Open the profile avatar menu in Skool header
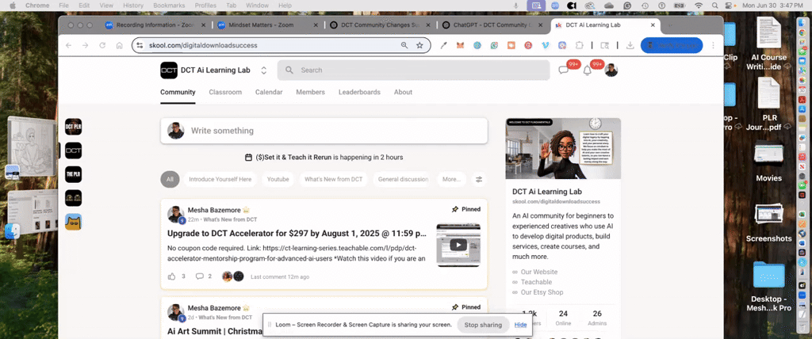 (611, 70)
